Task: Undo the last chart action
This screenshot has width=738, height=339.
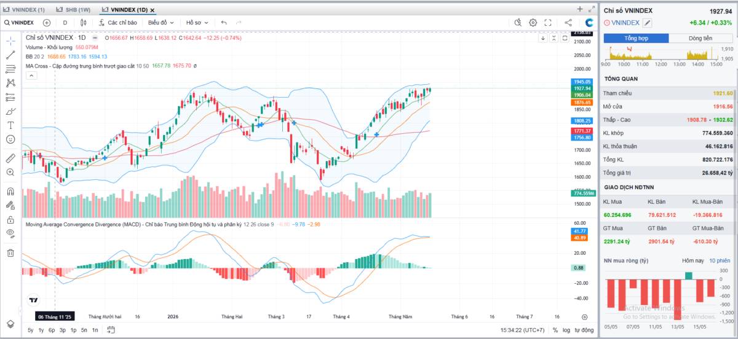Action: [x=224, y=23]
